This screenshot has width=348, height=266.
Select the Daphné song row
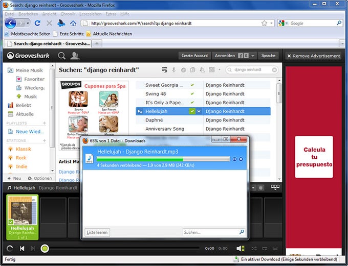pyautogui.click(x=203, y=120)
